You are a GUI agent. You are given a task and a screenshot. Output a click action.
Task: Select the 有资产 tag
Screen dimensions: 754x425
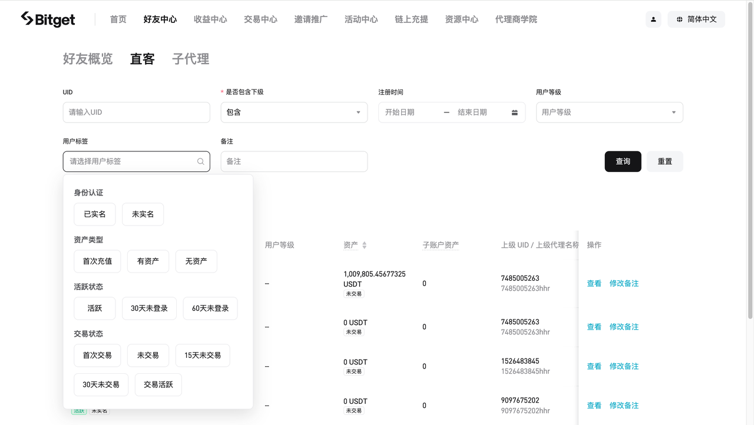coord(148,261)
